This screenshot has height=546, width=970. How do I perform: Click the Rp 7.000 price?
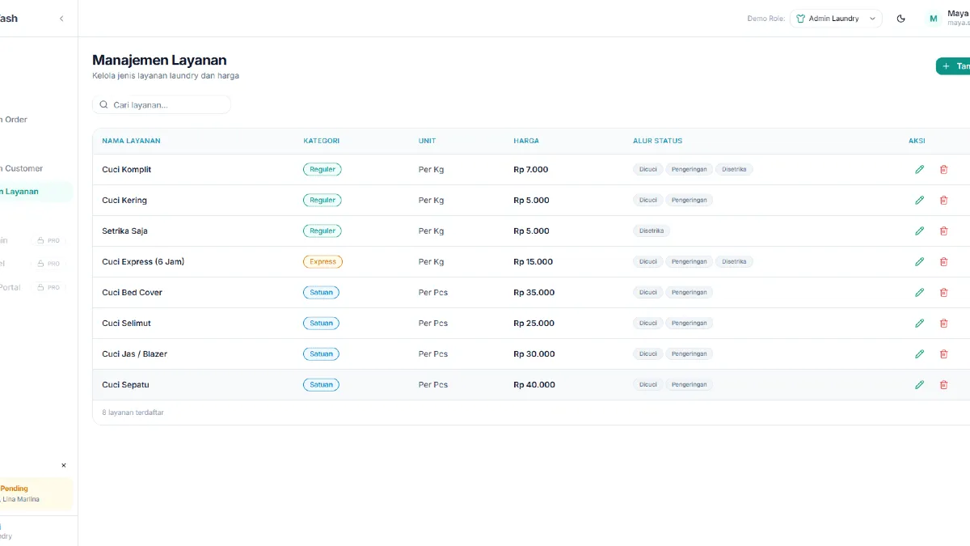pos(530,169)
